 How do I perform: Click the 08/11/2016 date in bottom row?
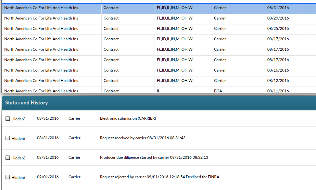pos(278,91)
